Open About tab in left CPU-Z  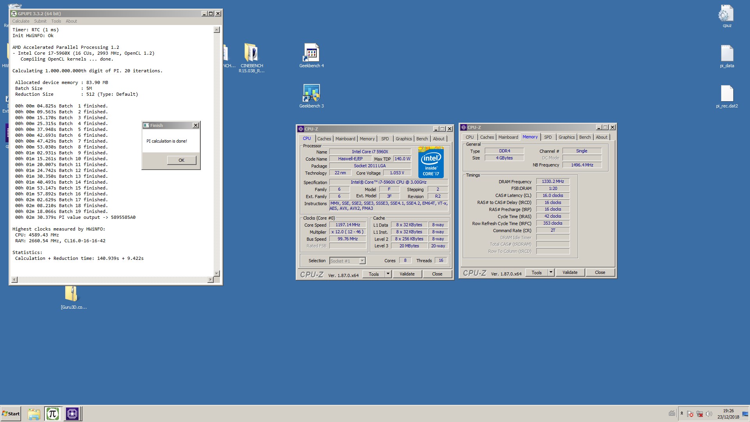click(439, 139)
